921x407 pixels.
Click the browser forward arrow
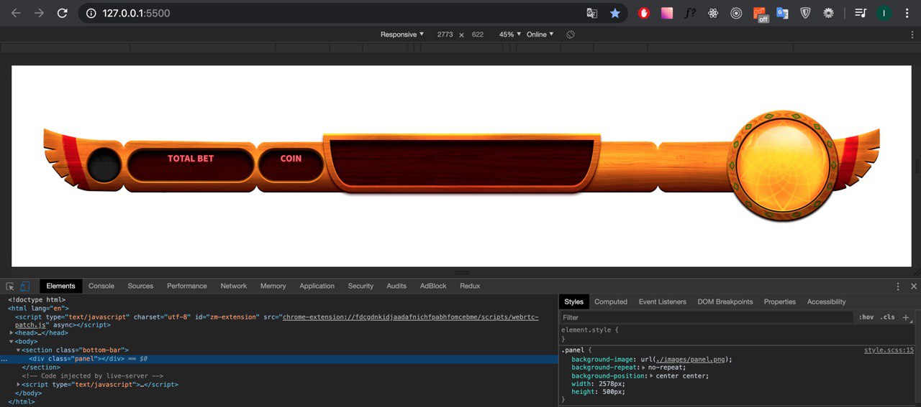coord(39,13)
